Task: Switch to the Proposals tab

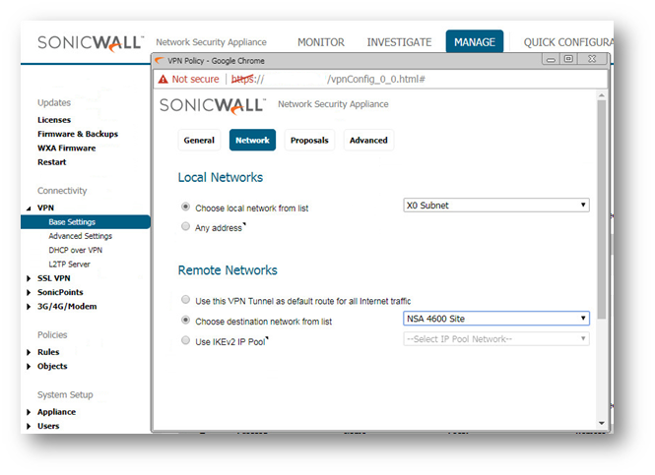Action: (x=309, y=140)
